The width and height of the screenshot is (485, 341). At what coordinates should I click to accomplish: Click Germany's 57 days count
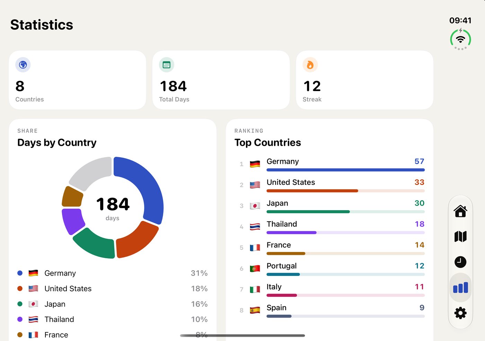coord(419,161)
